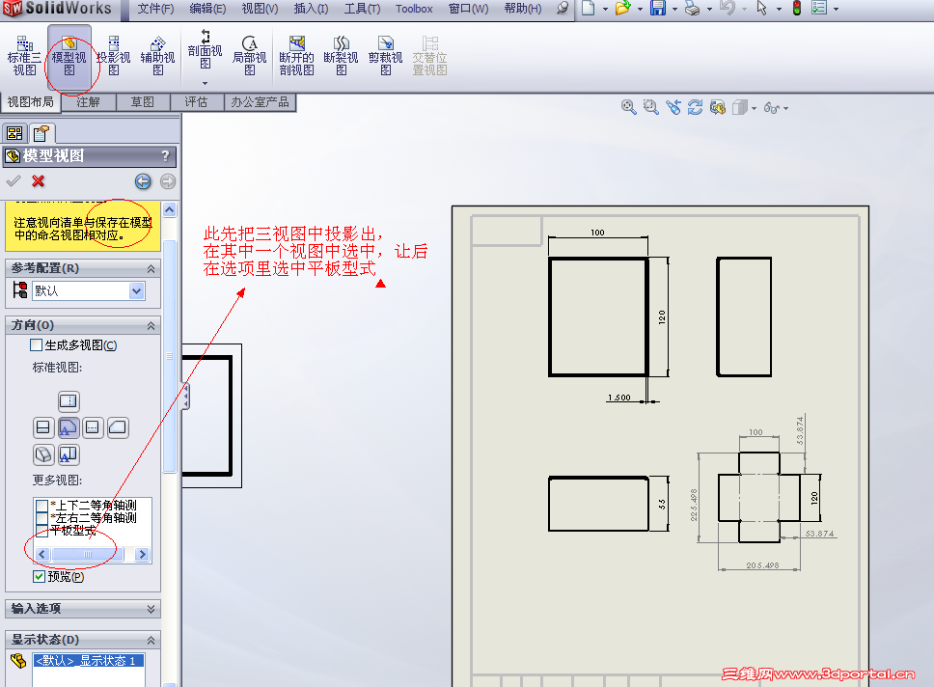Click the Zoom to Area icon
The height and width of the screenshot is (687, 934).
coord(651,107)
